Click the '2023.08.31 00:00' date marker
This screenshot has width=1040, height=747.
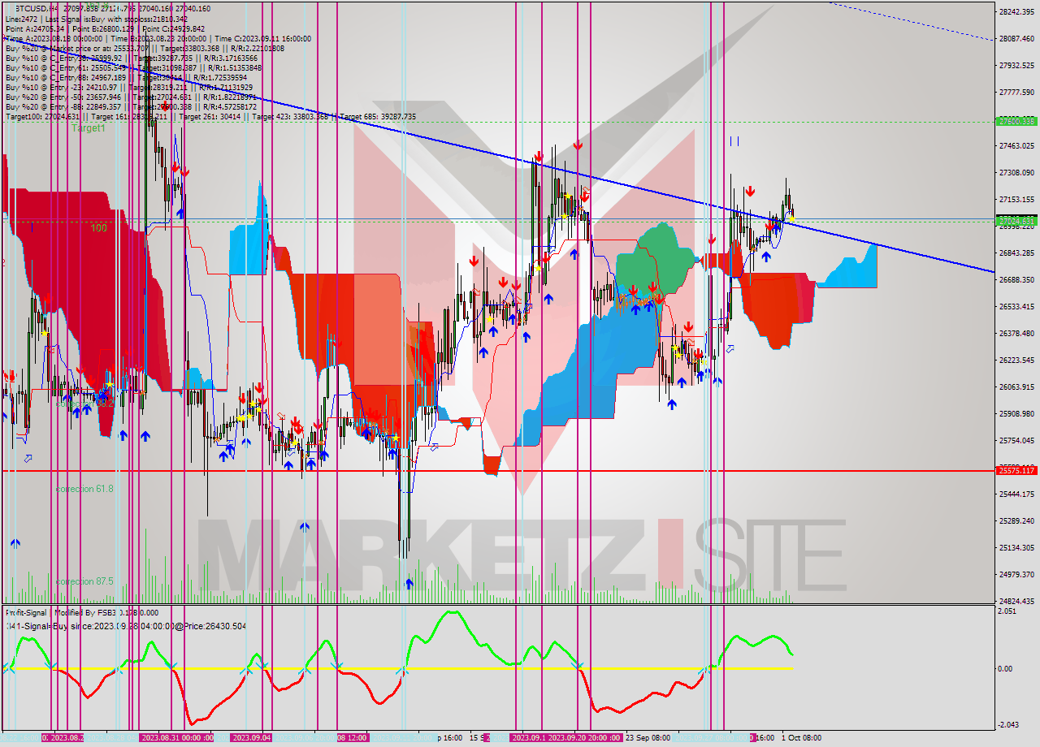click(175, 738)
